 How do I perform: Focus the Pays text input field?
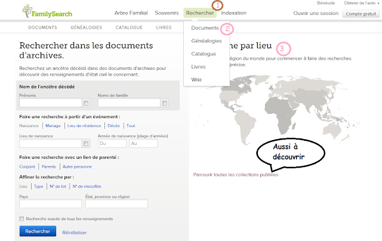pyautogui.click(x=50, y=204)
